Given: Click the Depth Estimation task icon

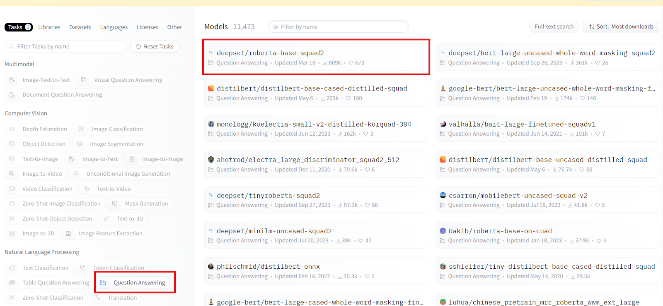Looking at the screenshot, I should [12, 129].
